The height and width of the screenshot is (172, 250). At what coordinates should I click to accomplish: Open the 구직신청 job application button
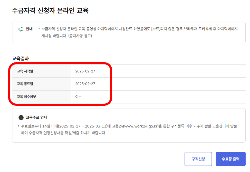198,159
